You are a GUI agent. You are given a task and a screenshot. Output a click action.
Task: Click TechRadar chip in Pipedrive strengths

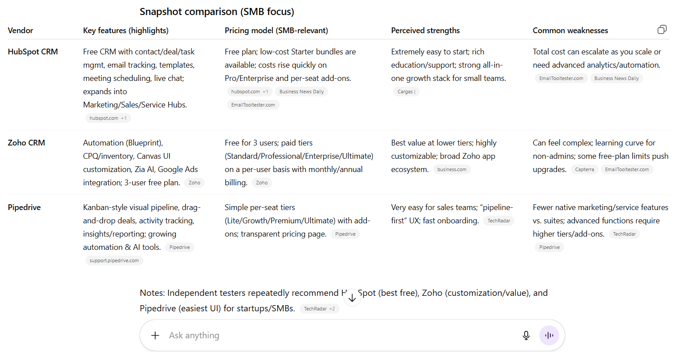click(499, 221)
